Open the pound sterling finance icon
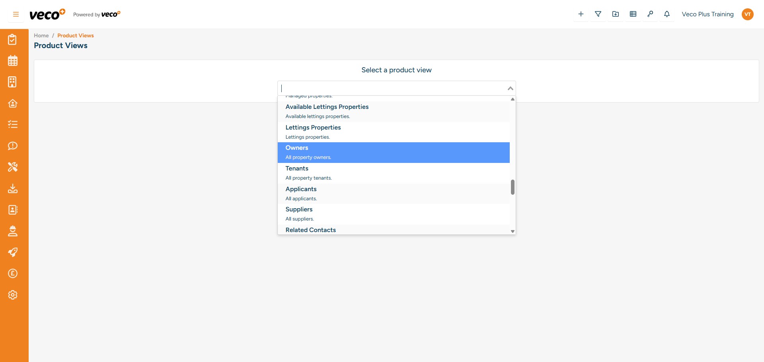Viewport: 764px width, 362px height. (13, 273)
